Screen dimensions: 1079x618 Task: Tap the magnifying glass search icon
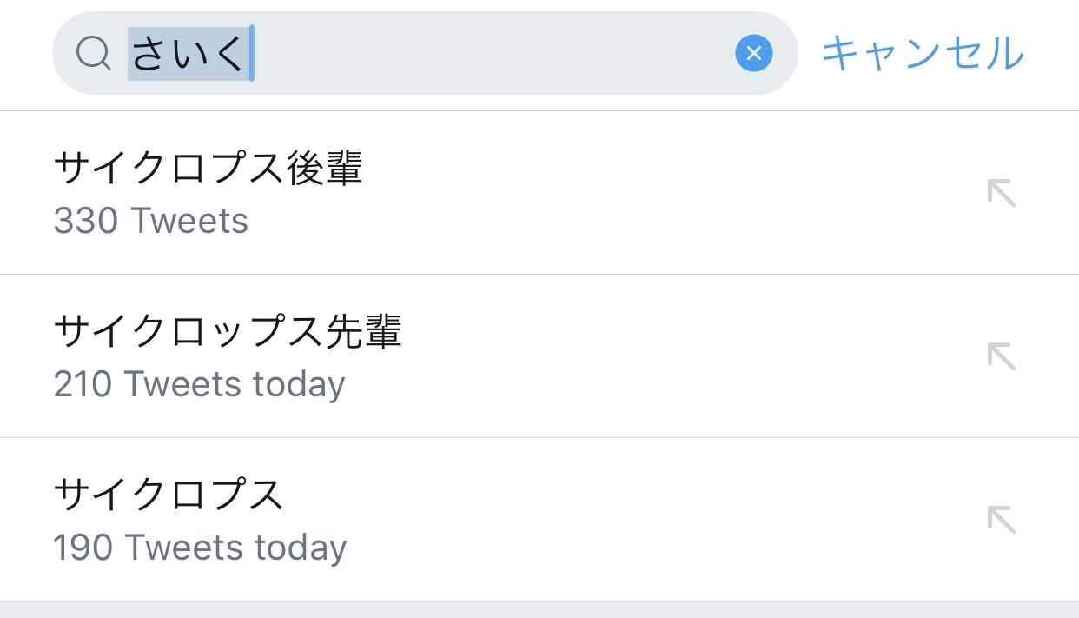click(x=93, y=54)
